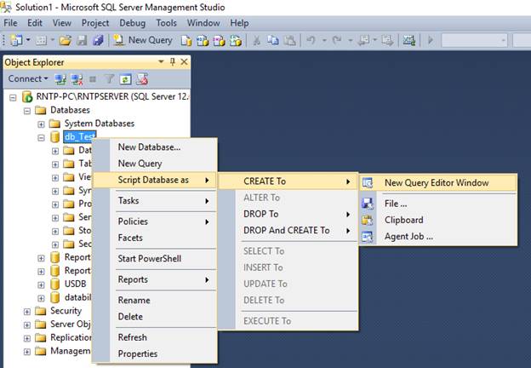The height and width of the screenshot is (368, 531).
Task: Open the Object Explorer window position dropdown
Action: [x=161, y=61]
